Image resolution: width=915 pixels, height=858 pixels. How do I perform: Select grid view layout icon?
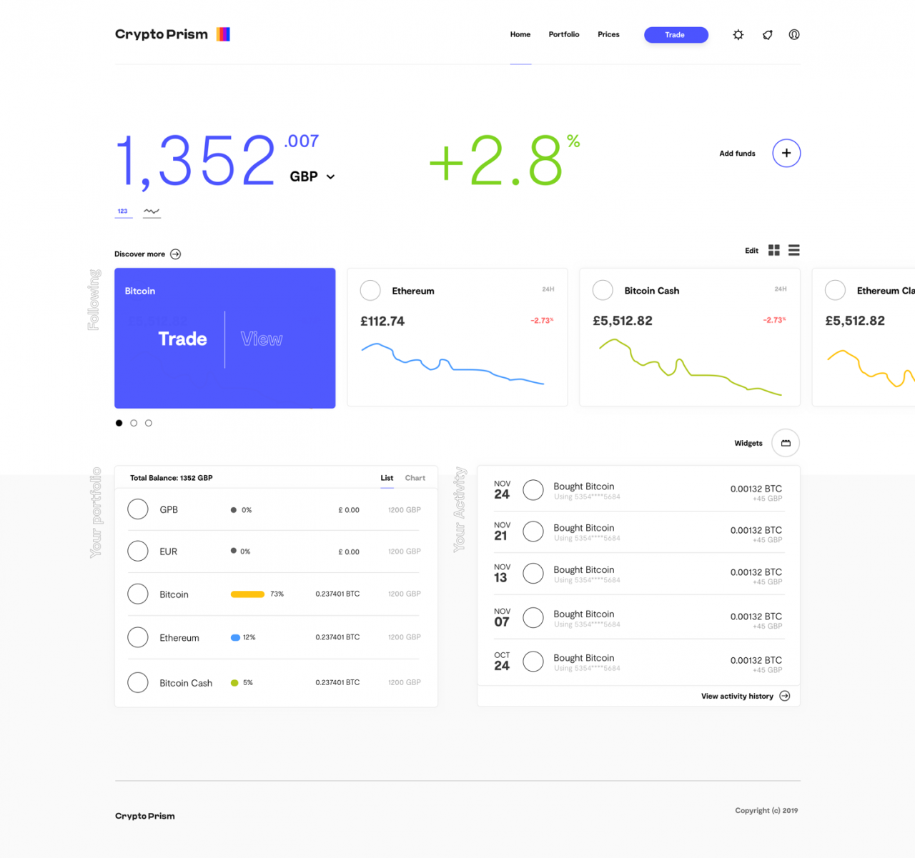(x=774, y=250)
